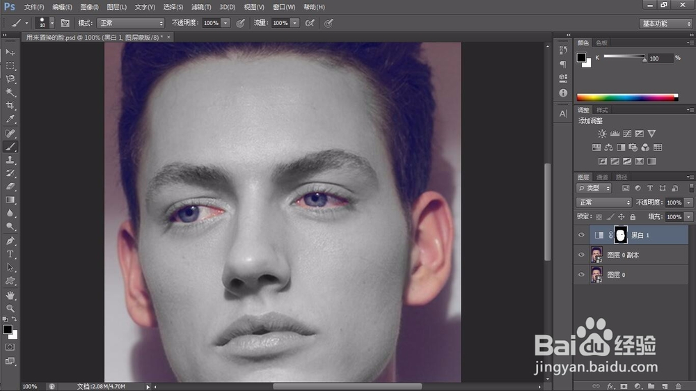Toggle lock transparent pixels

click(599, 217)
